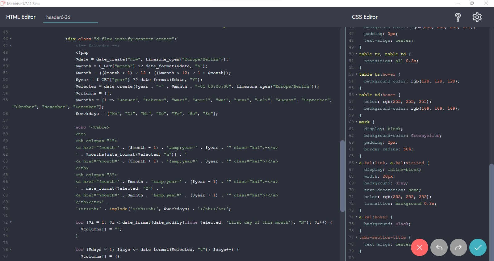Fold the 'a.kal:hover' CSS rule

[x=357, y=217]
